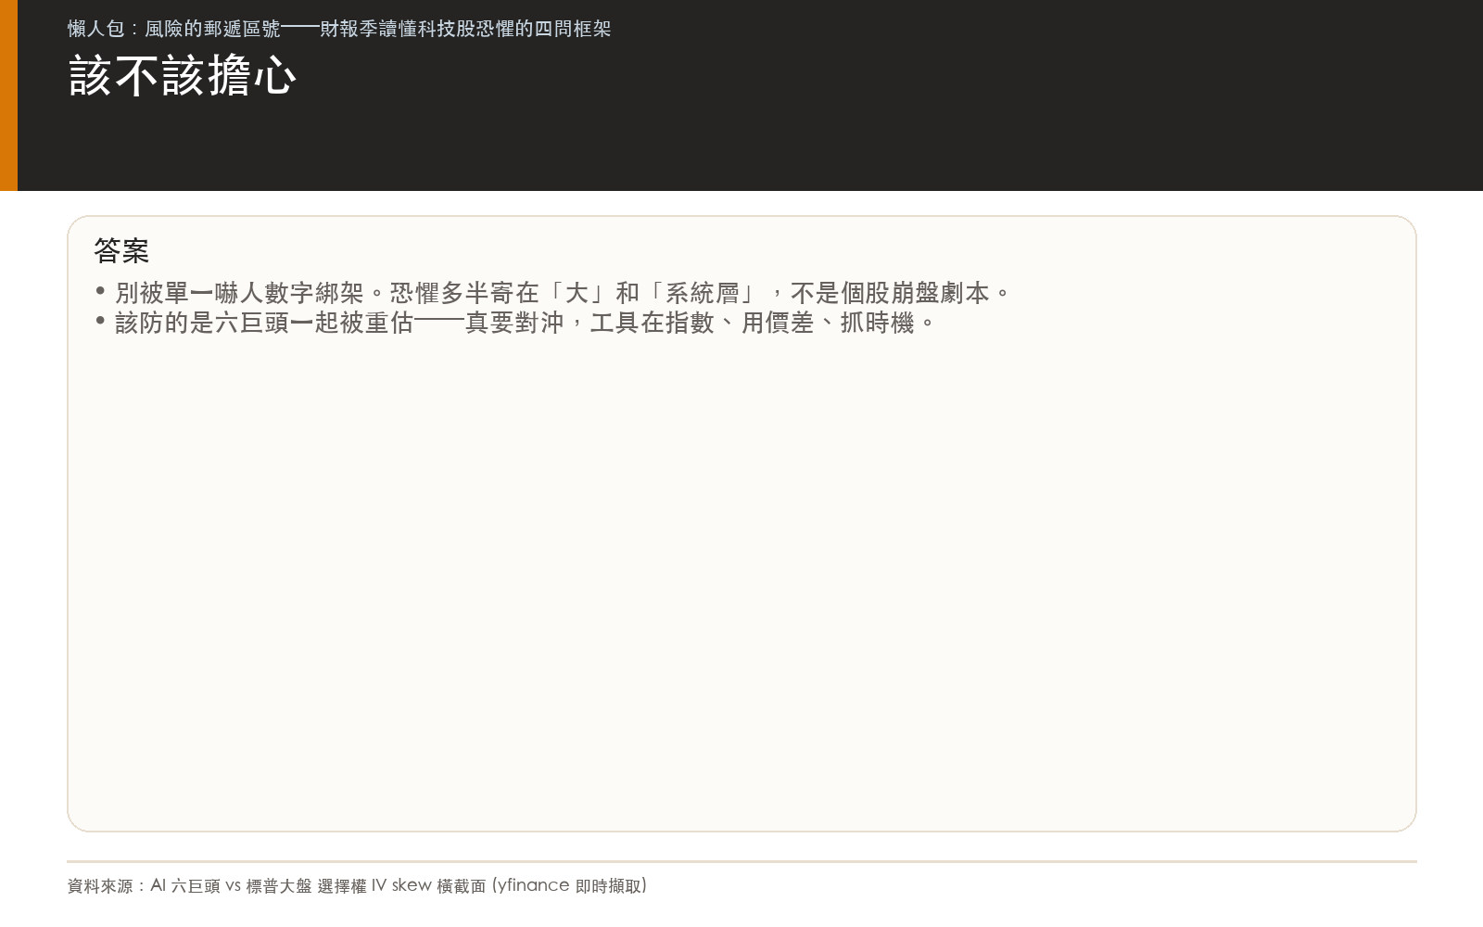Click the slide title 該不該擔心
The height and width of the screenshot is (927, 1483).
(183, 75)
